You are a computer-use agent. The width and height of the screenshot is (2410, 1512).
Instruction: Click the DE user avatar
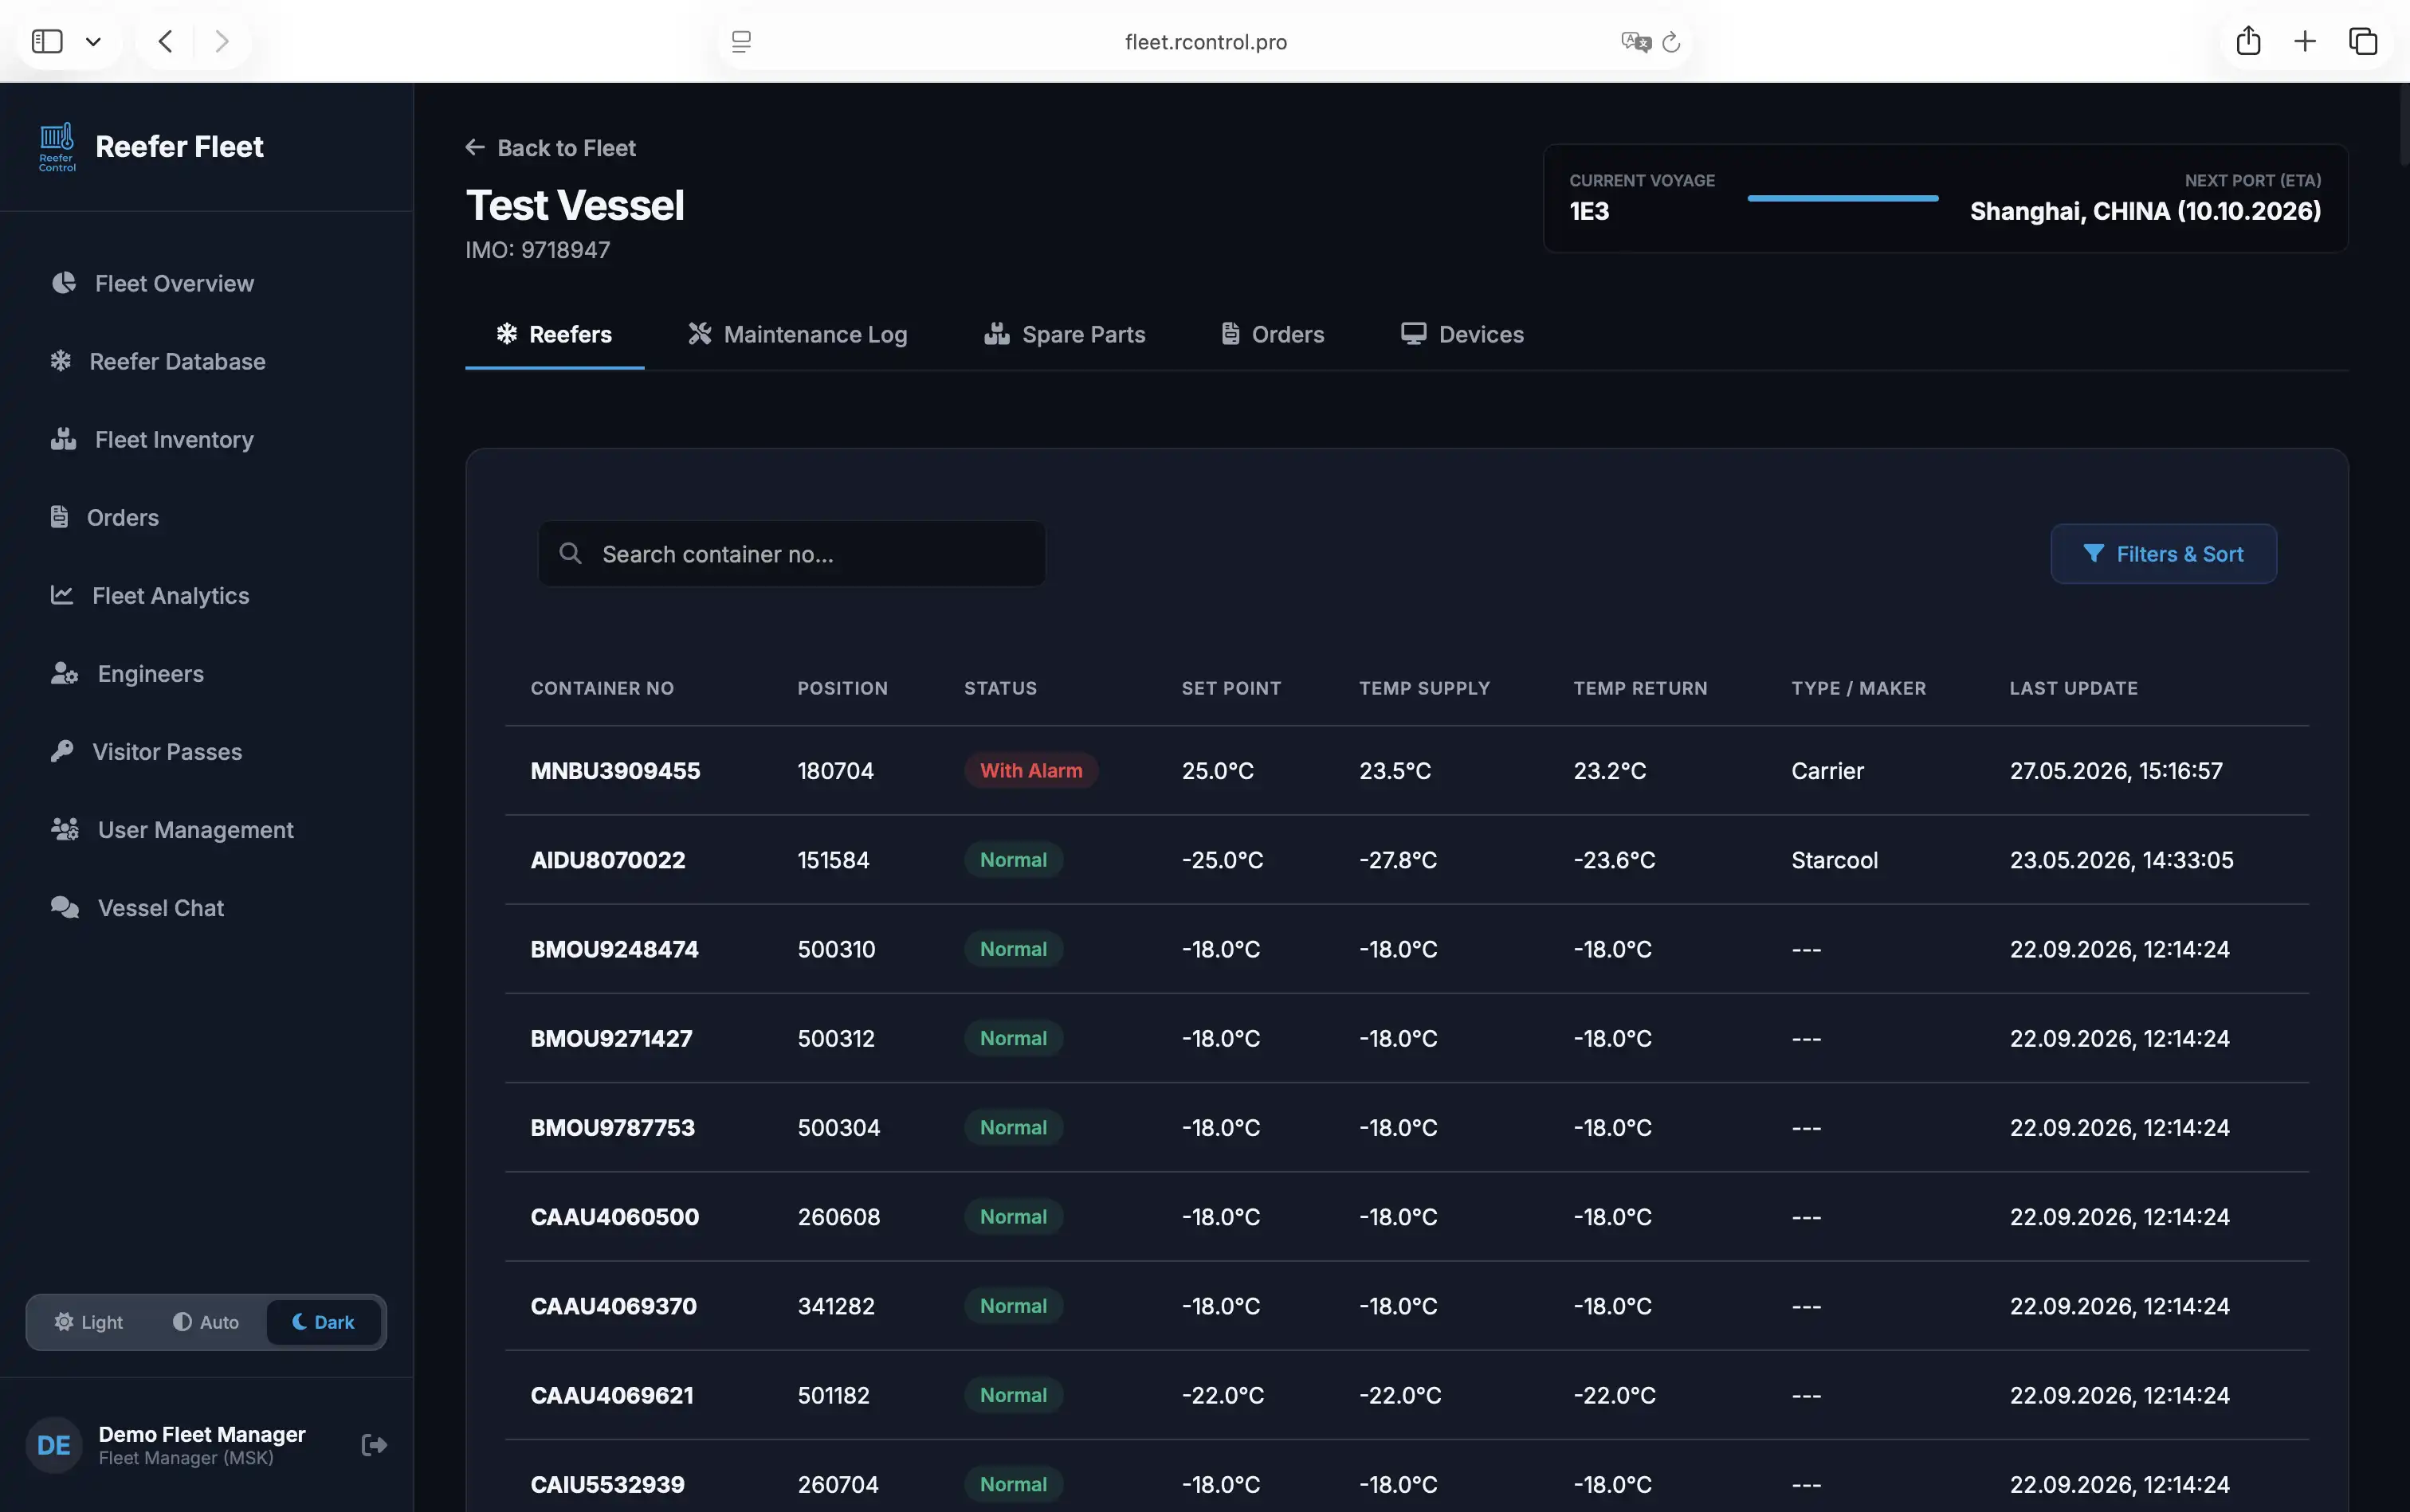click(54, 1445)
